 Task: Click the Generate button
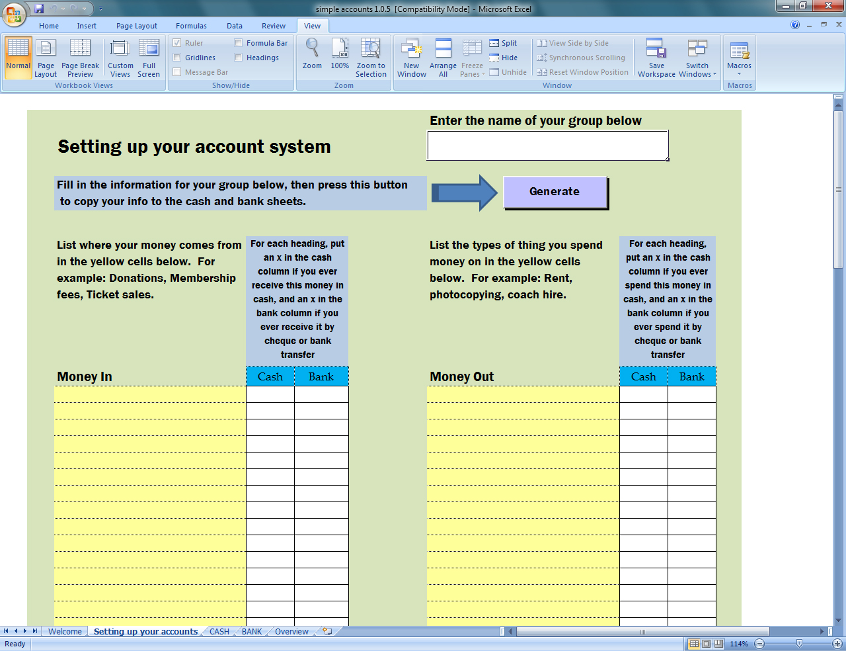(555, 192)
